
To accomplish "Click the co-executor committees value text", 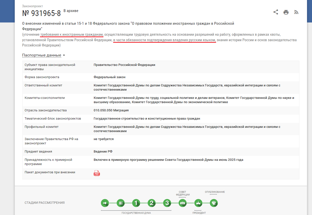I will (194, 100).
